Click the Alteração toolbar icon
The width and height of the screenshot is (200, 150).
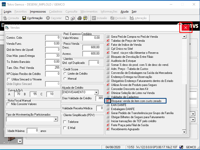pos(132,18)
